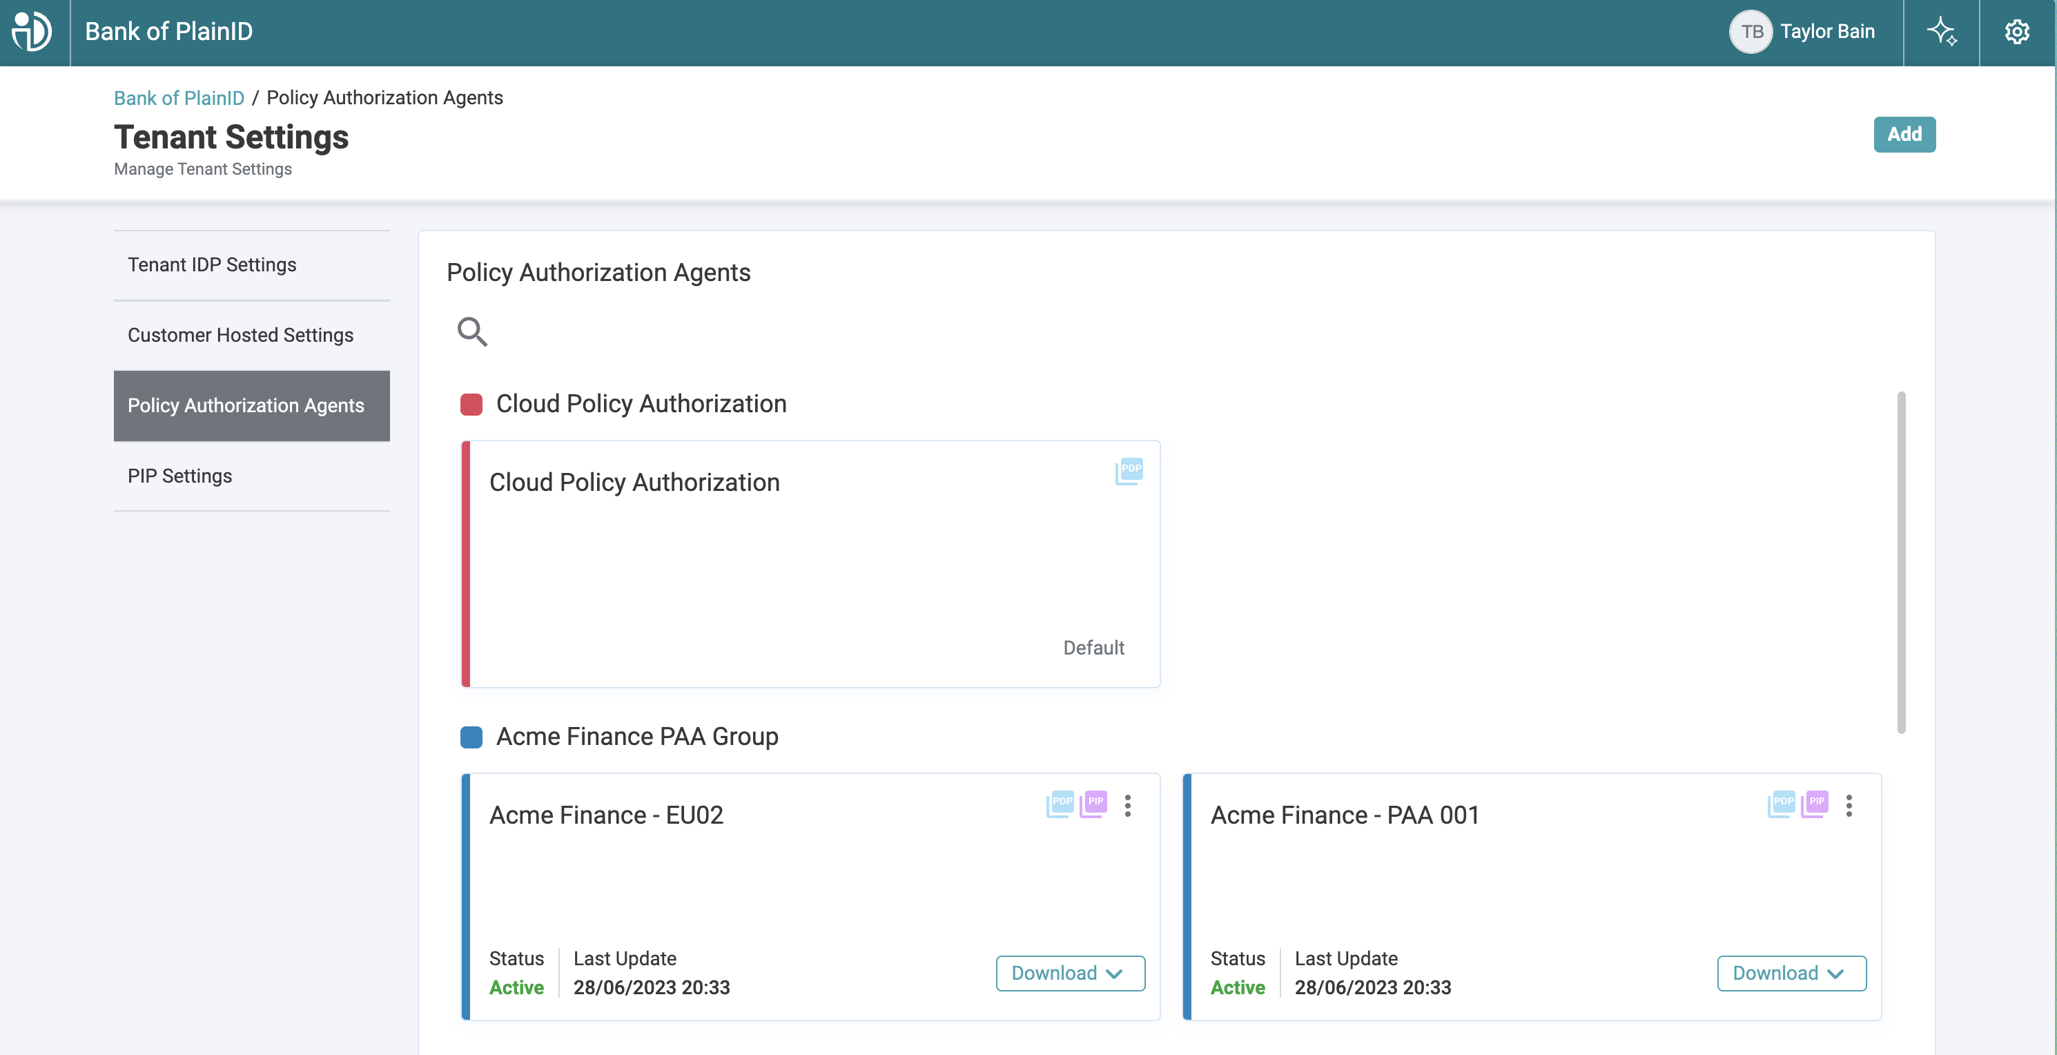2057x1055 pixels.
Task: Click the agents list vertical scrollbar
Action: click(x=1901, y=562)
